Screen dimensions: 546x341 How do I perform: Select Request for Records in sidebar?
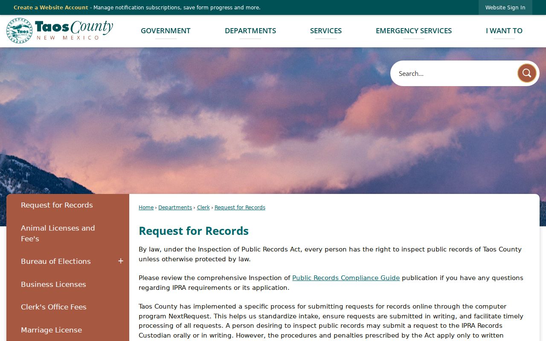tap(68, 205)
